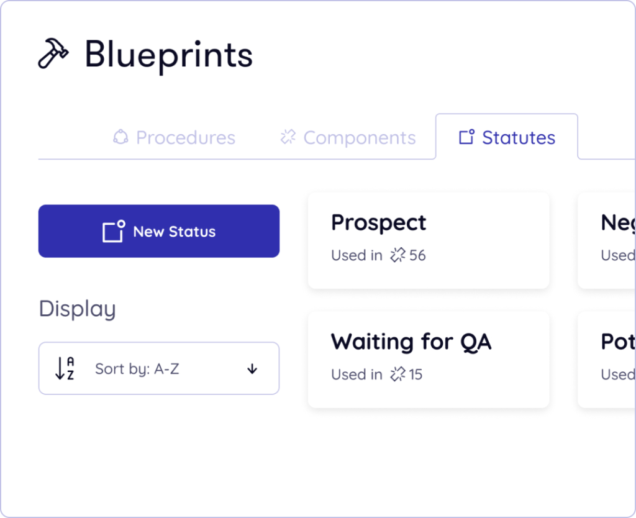Click the icon inside New Status button
636x518 pixels.
pyautogui.click(x=114, y=231)
